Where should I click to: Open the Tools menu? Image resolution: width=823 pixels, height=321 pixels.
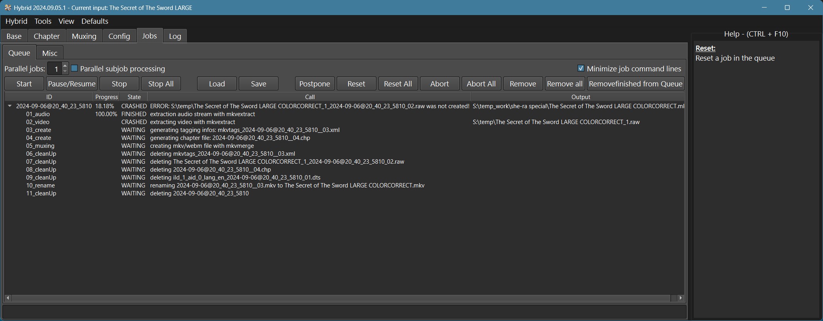pyautogui.click(x=43, y=21)
